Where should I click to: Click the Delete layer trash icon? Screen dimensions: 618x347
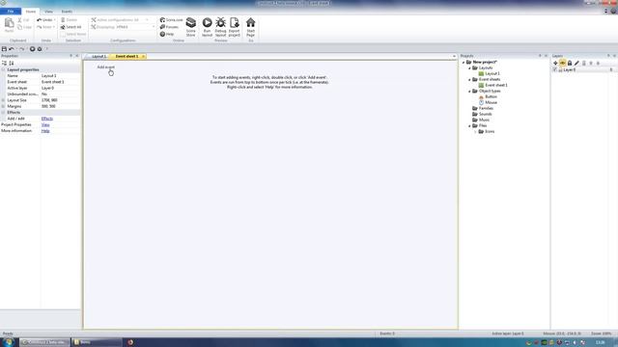point(583,63)
